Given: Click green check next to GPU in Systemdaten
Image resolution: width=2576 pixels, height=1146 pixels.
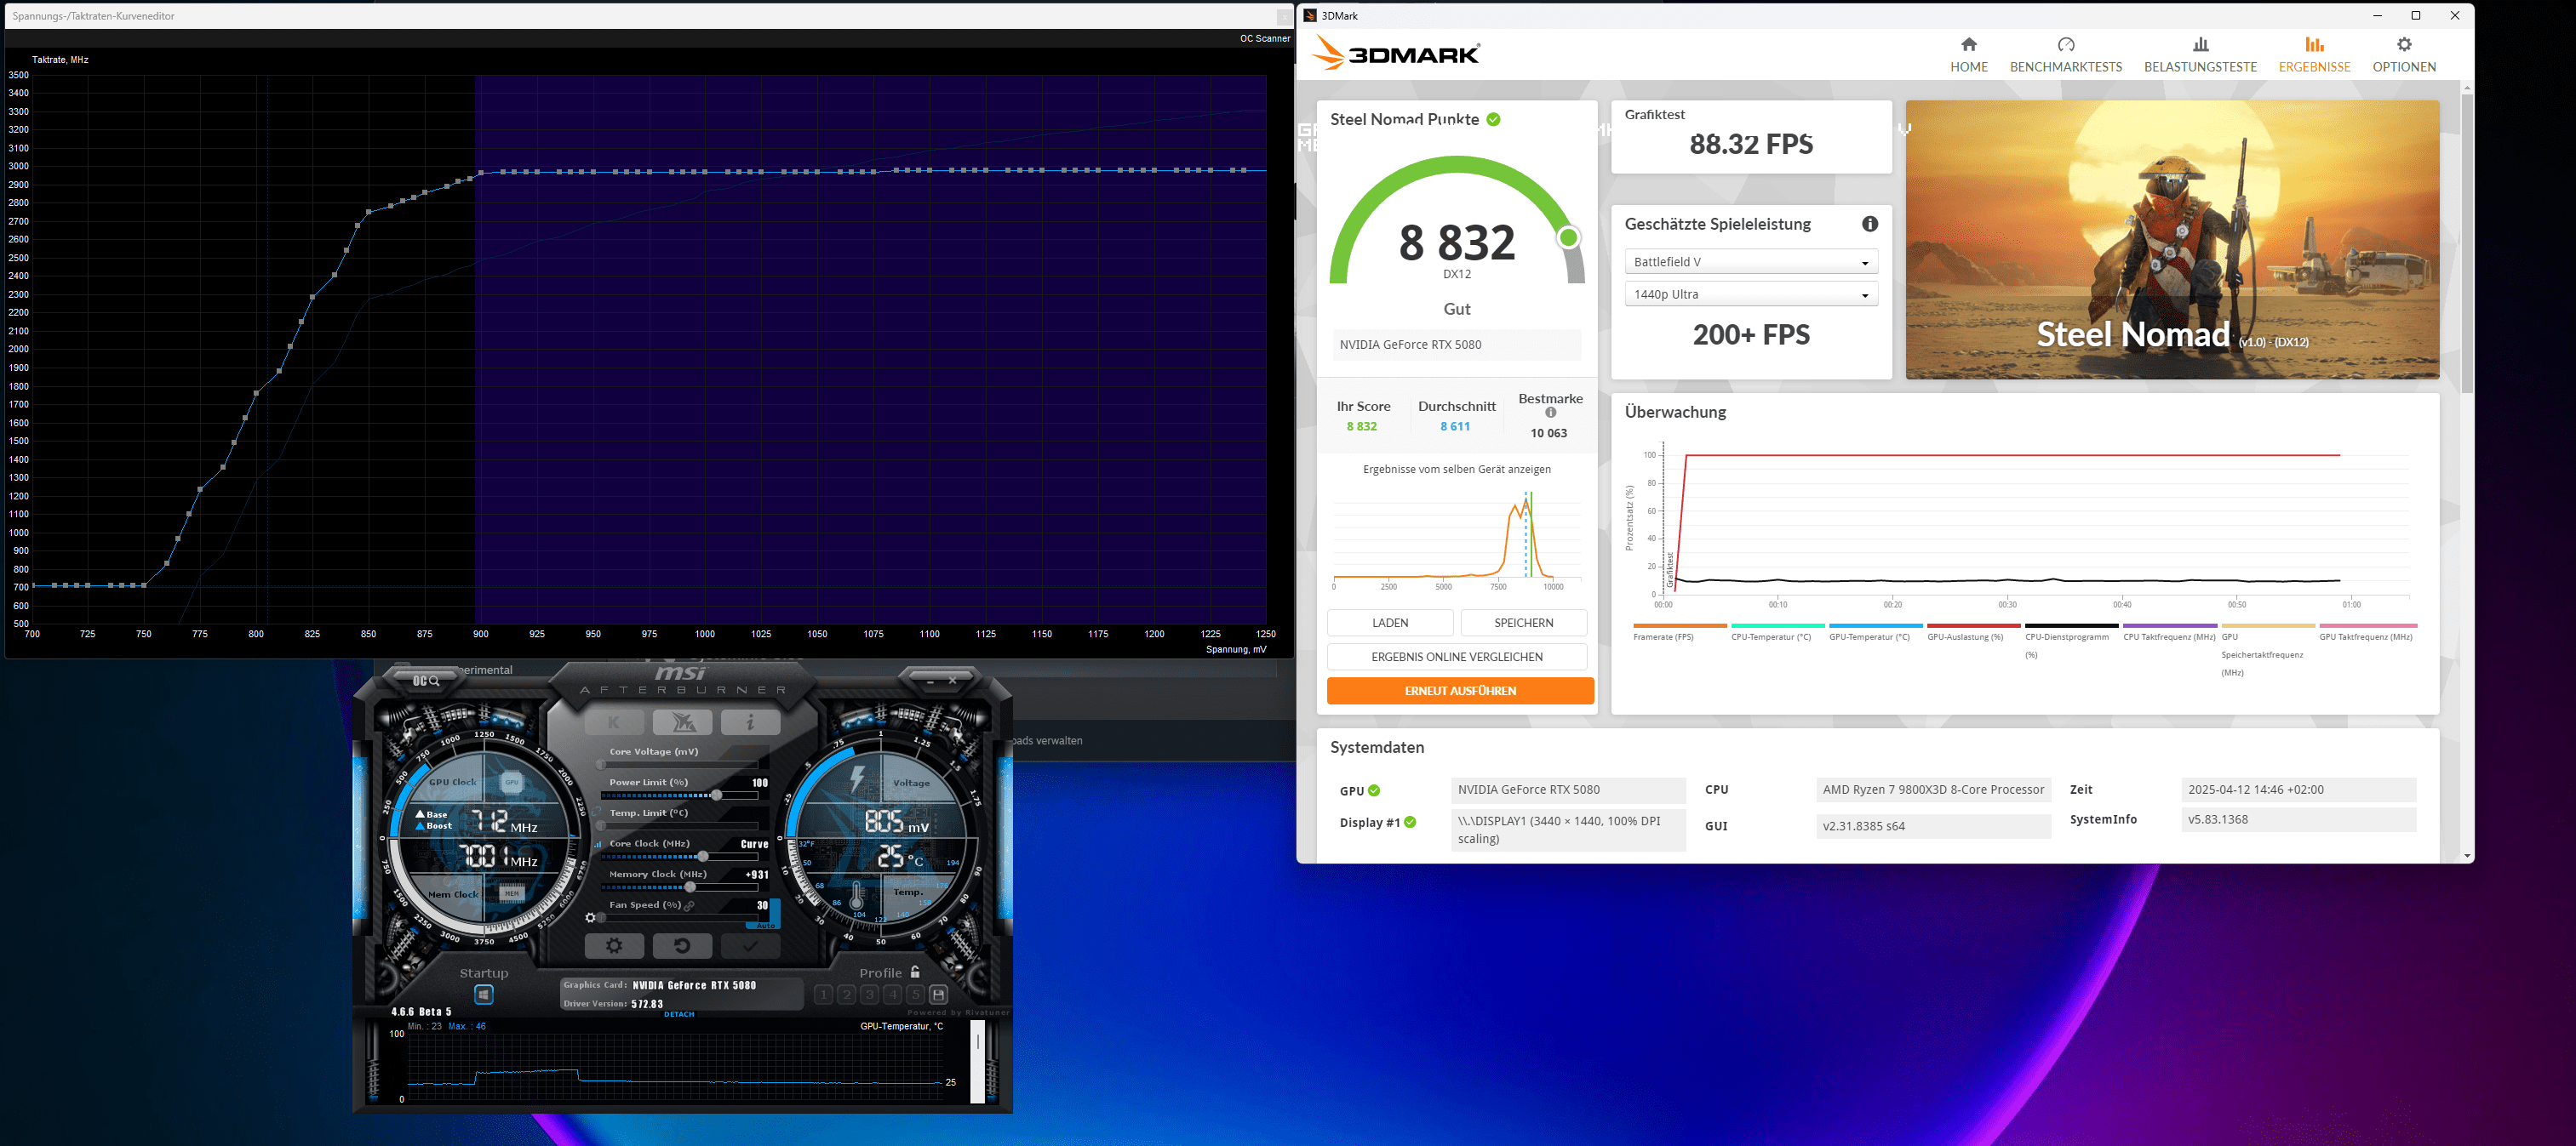Looking at the screenshot, I should coord(1374,790).
